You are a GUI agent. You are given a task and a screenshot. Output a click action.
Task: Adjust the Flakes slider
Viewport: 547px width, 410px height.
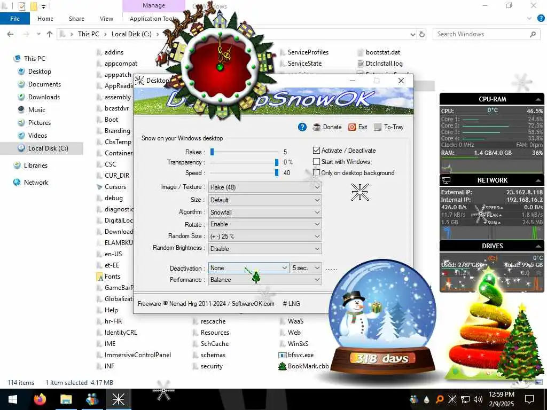[212, 152]
